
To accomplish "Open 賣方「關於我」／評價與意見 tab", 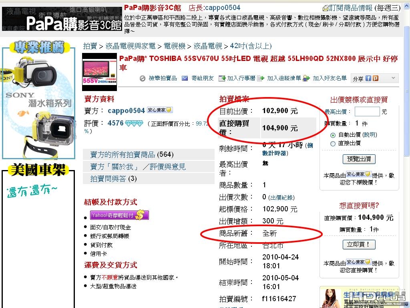I will (x=149, y=166).
